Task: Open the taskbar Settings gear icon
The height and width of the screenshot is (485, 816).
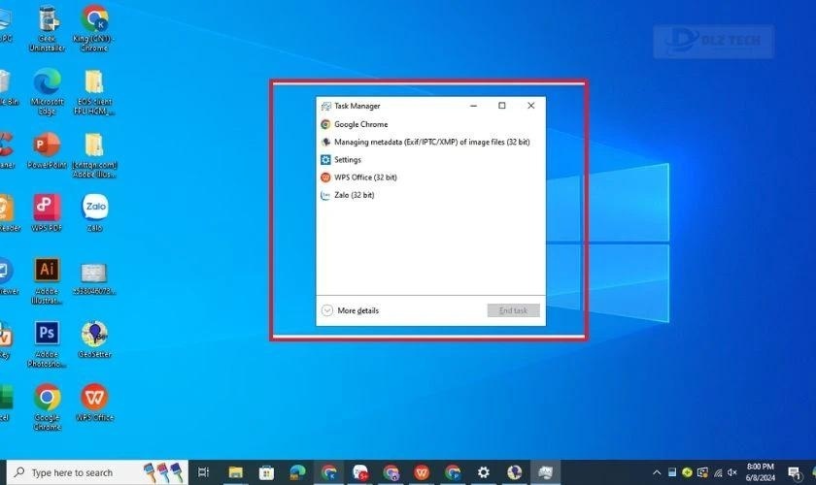Action: 483,472
